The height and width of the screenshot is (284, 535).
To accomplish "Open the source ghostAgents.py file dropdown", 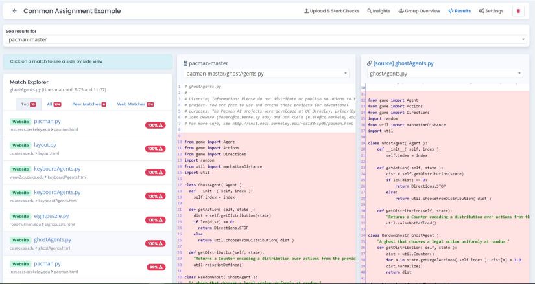I will 445,74.
